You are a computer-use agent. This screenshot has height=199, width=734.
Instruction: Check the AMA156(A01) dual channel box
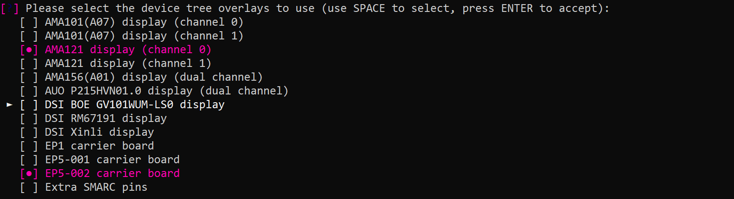click(28, 77)
